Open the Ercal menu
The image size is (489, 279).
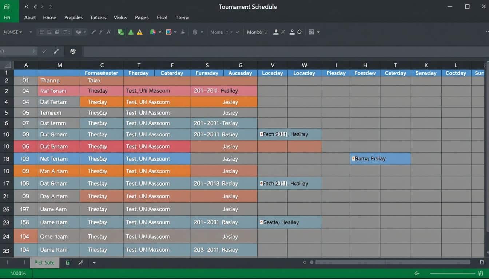pyautogui.click(x=162, y=17)
